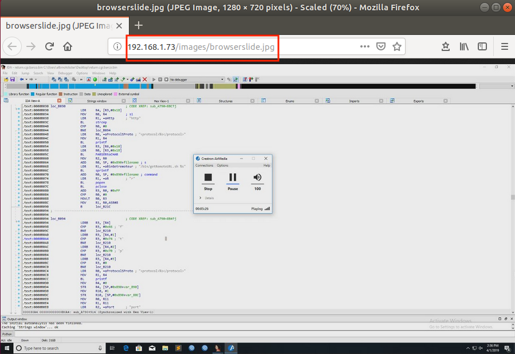The image size is (515, 354).
Task: Open the page actions three-dot menu
Action: pos(364,47)
